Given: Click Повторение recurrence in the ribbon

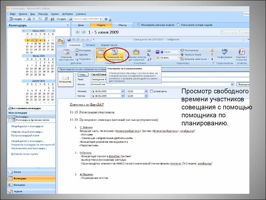Looking at the screenshot, I should pyautogui.click(x=189, y=50).
